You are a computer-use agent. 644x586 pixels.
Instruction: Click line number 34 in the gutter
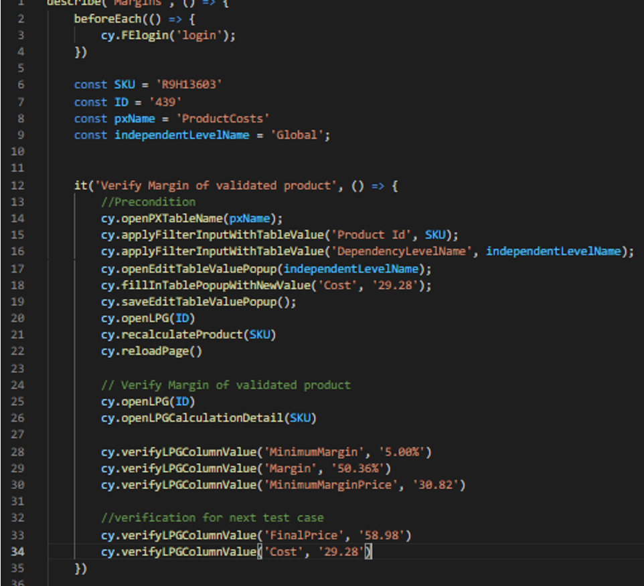click(20, 552)
